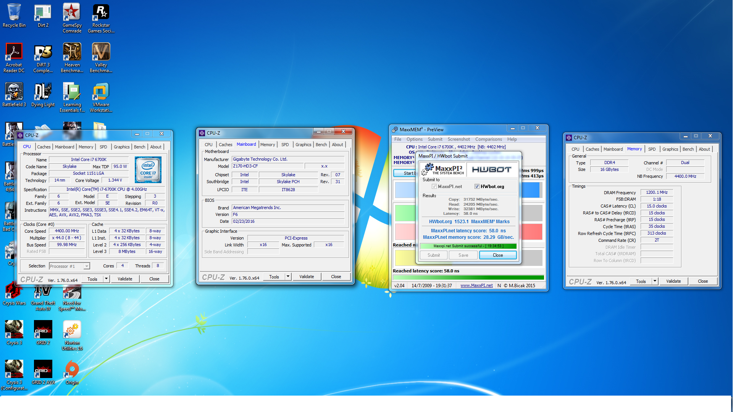
Task: Select SPD tab in Mainboard CPU-Z window
Action: (x=285, y=145)
